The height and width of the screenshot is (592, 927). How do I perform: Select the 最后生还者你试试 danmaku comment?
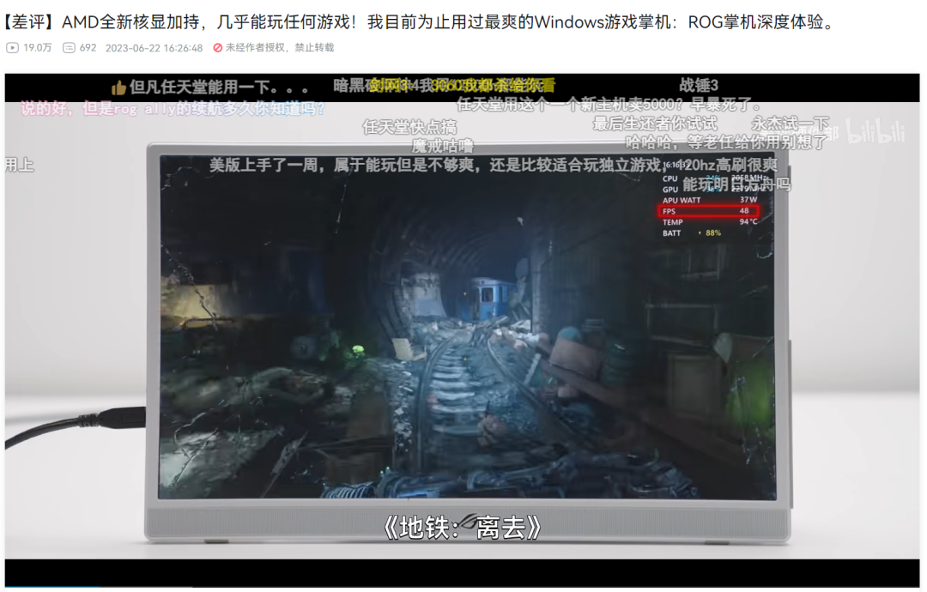coord(654,124)
